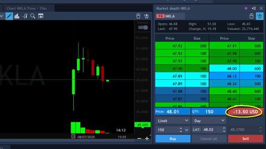Screen dimensions: 266x149
Task: Open the indicators icon in chart toolbar
Action: [25, 16]
